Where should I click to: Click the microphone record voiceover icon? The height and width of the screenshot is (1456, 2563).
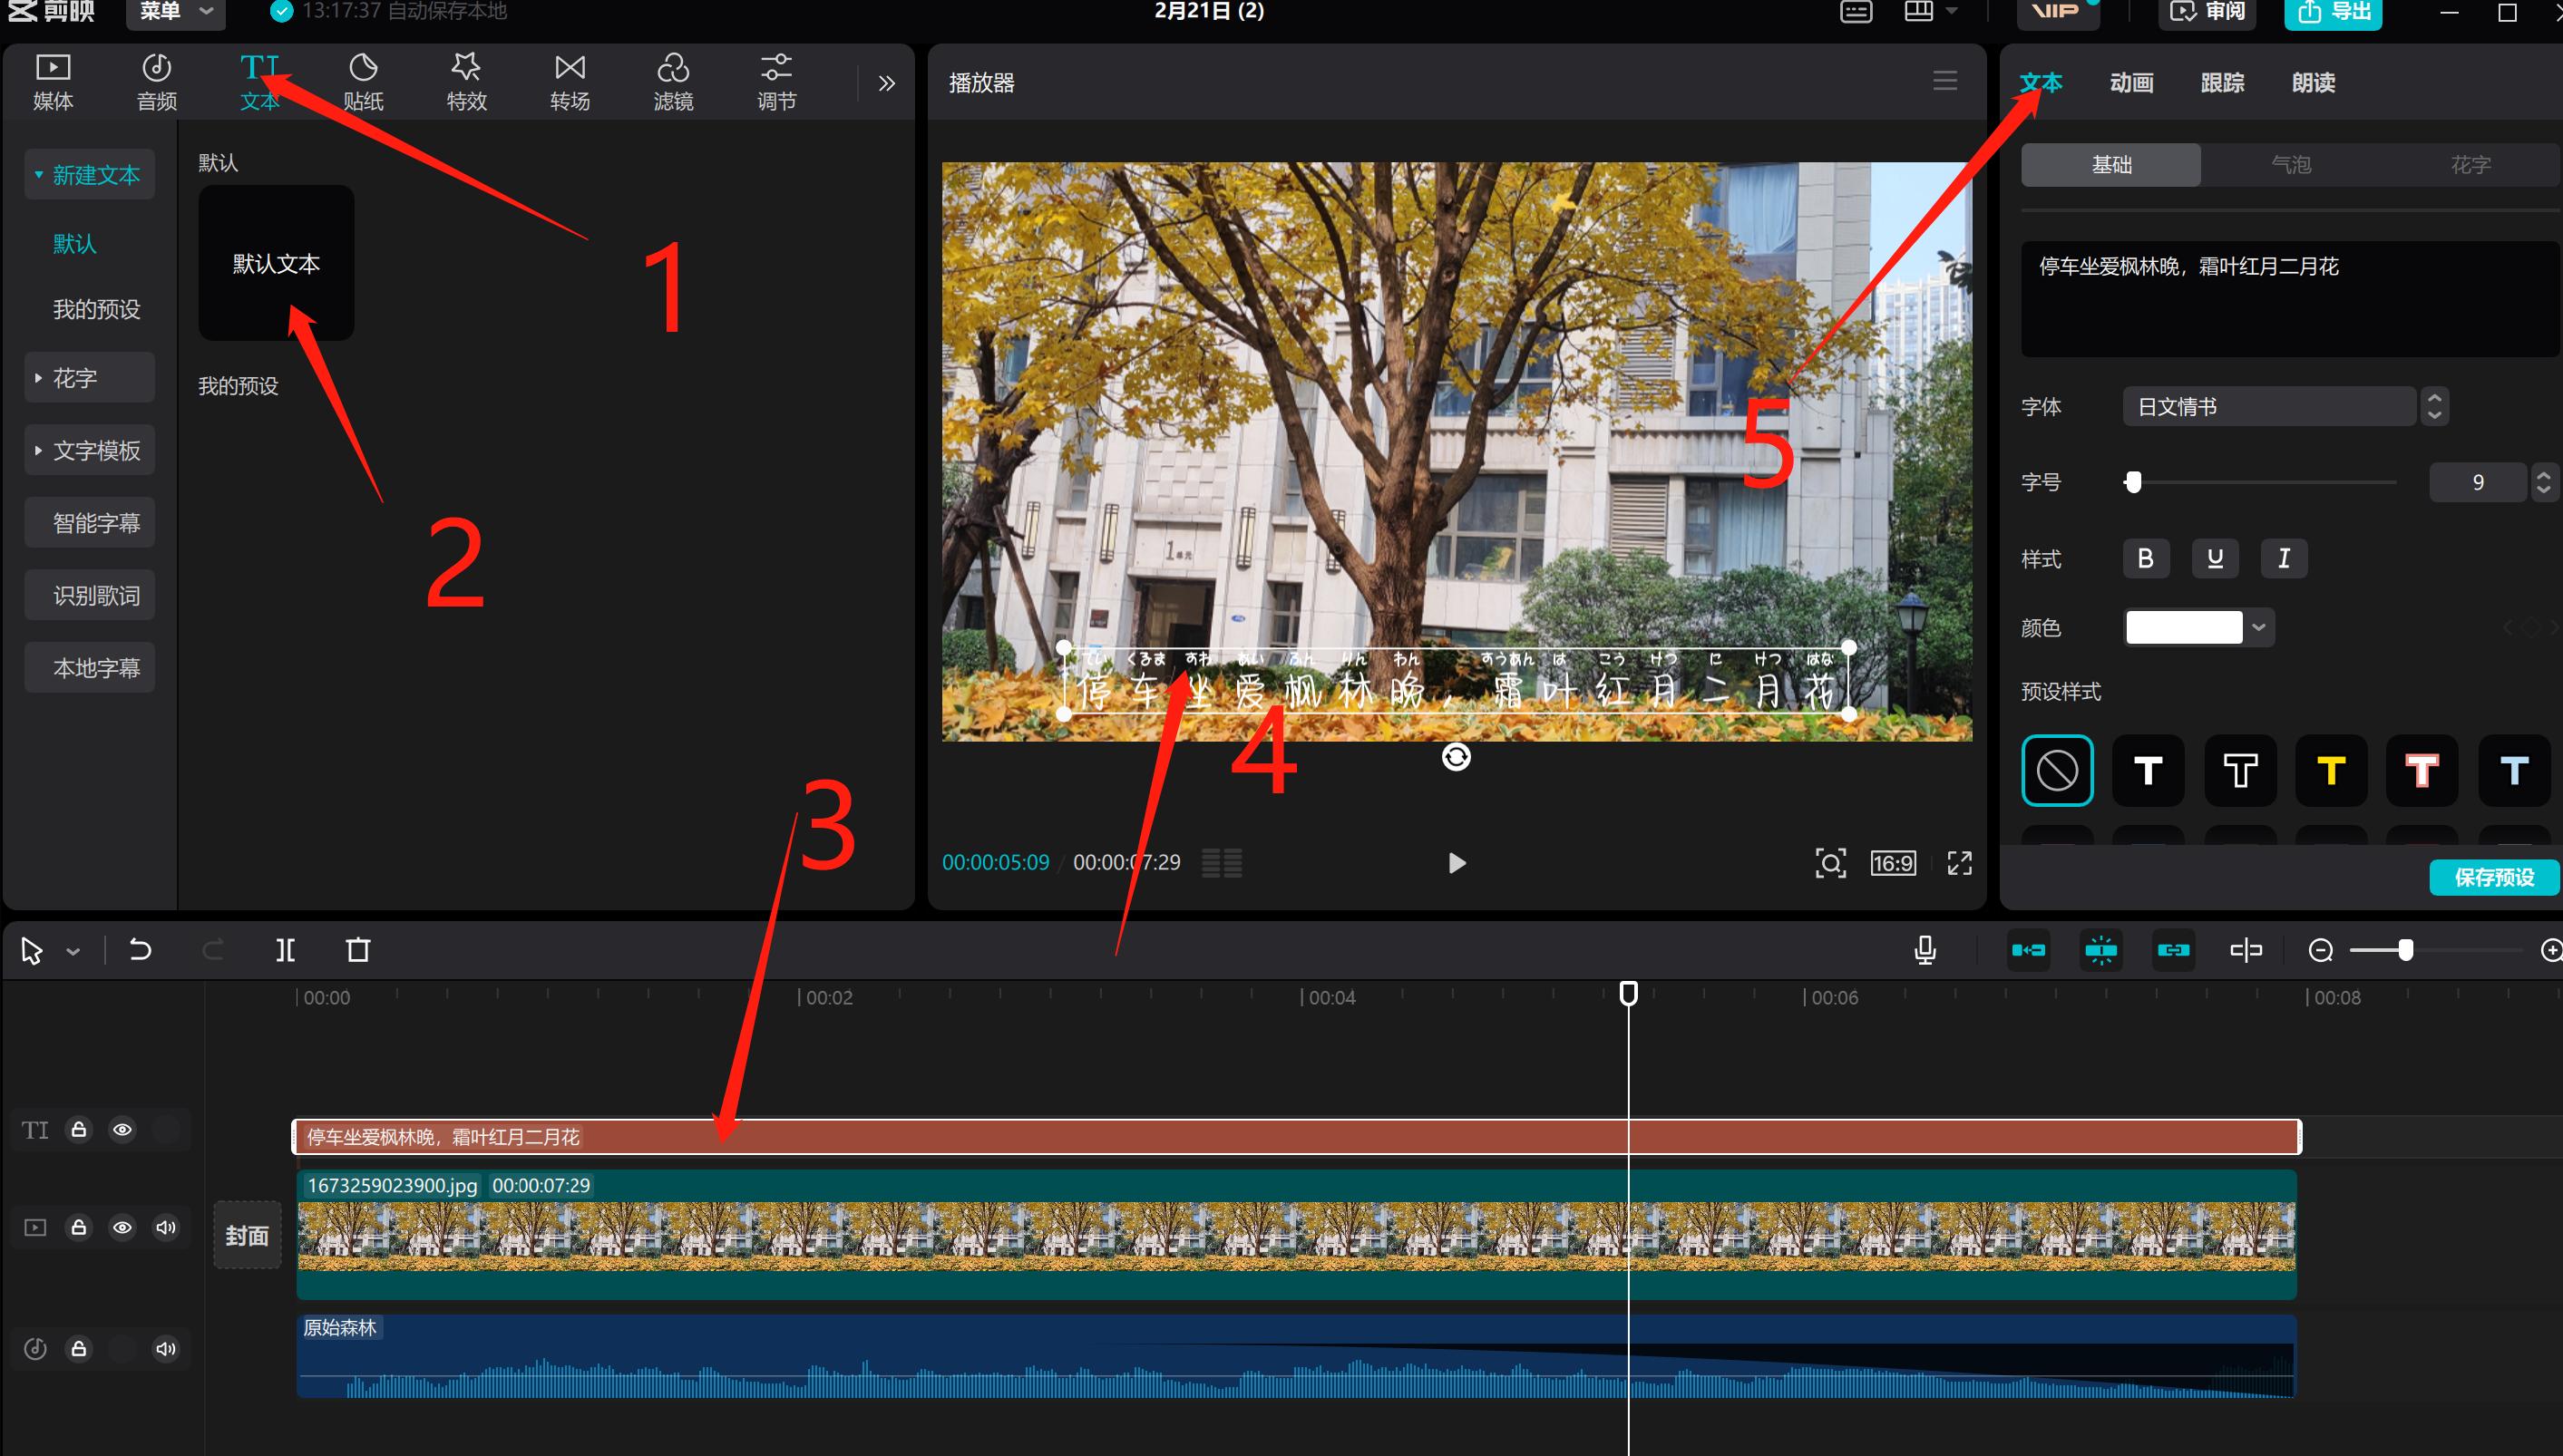tap(1924, 950)
